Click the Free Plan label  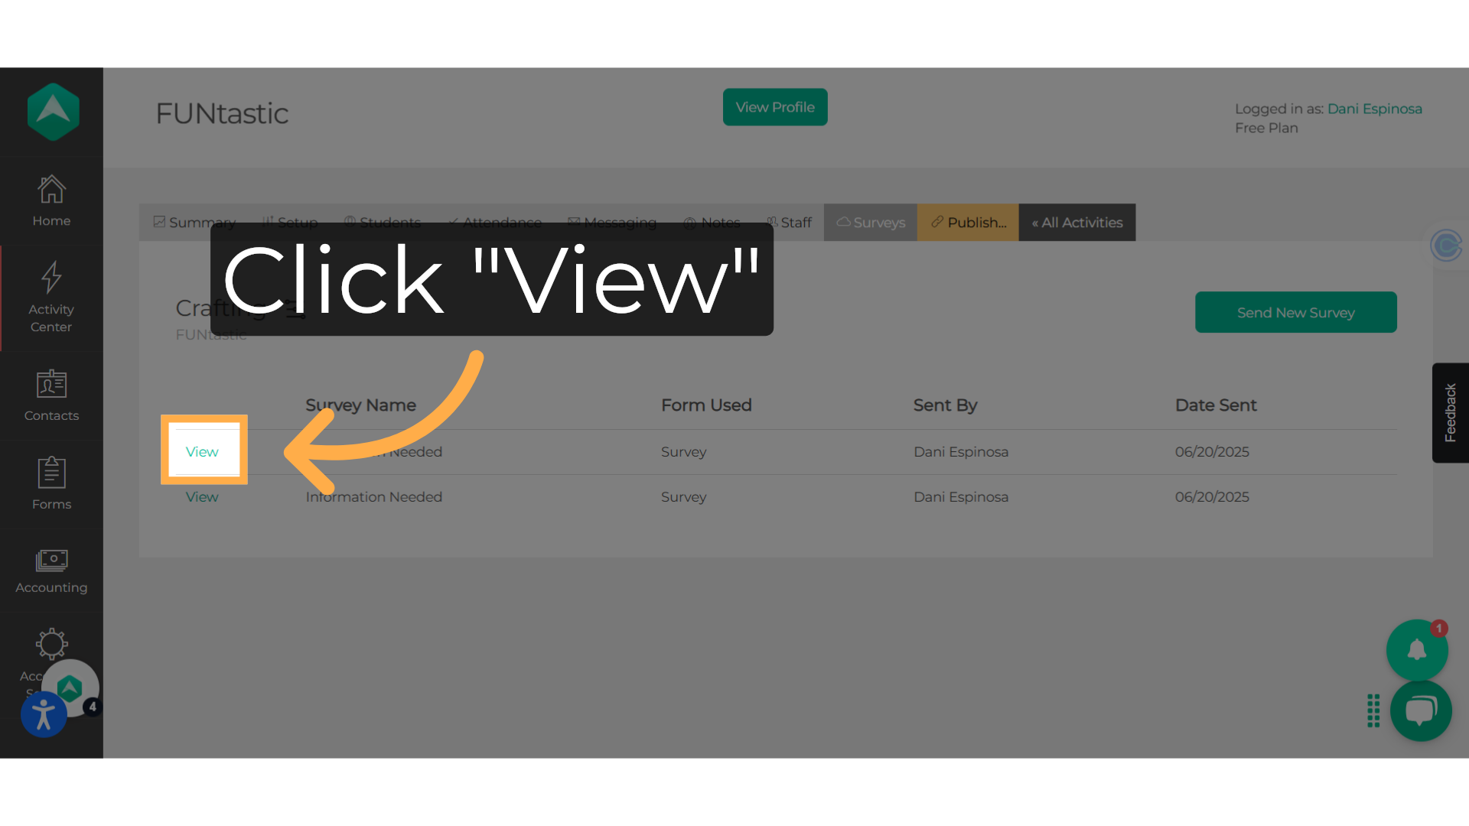coord(1266,128)
